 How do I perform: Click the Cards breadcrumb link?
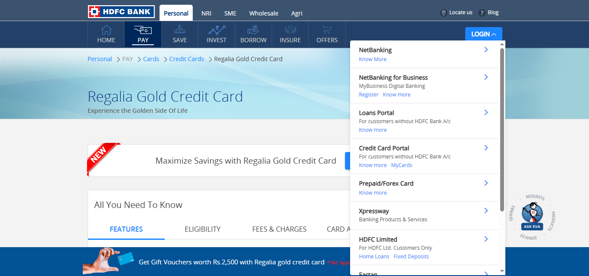tap(151, 59)
